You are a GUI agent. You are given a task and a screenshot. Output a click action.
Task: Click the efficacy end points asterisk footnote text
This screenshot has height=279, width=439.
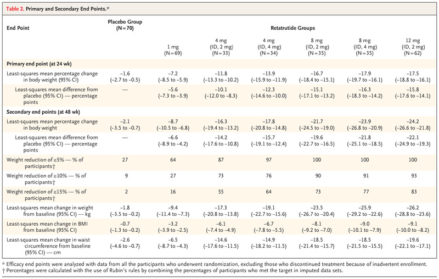[215, 264]
